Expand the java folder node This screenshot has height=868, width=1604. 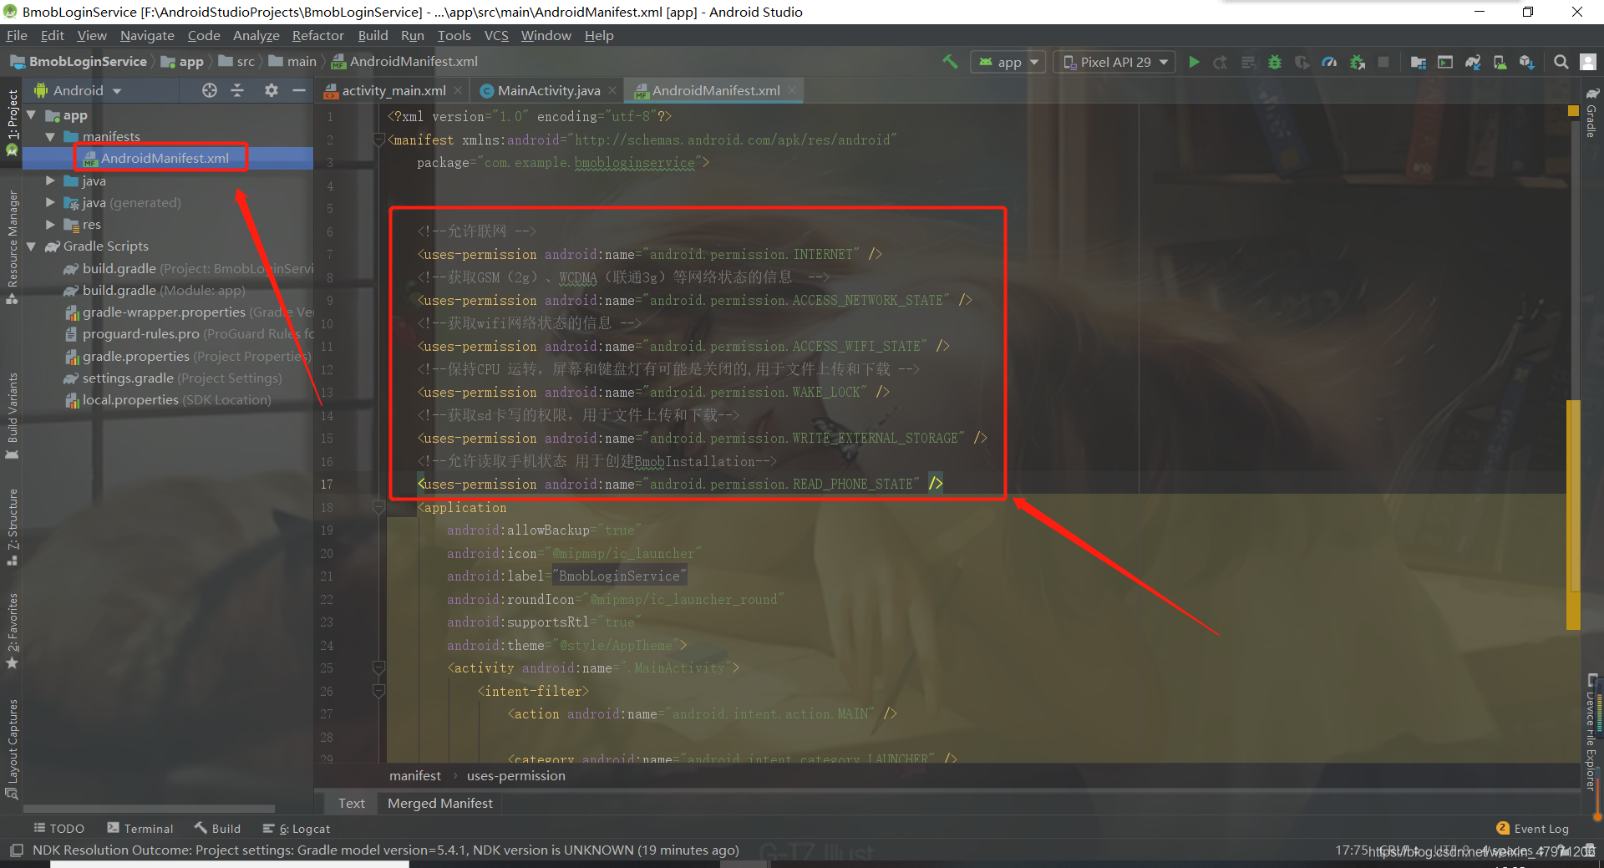click(x=50, y=180)
